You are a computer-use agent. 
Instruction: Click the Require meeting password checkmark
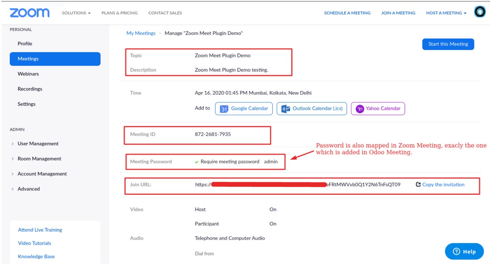[x=197, y=162]
